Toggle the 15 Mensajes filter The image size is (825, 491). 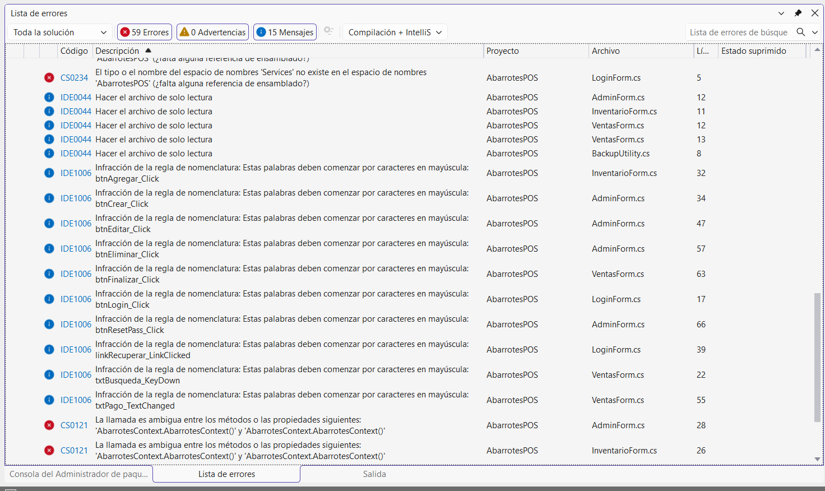click(285, 33)
